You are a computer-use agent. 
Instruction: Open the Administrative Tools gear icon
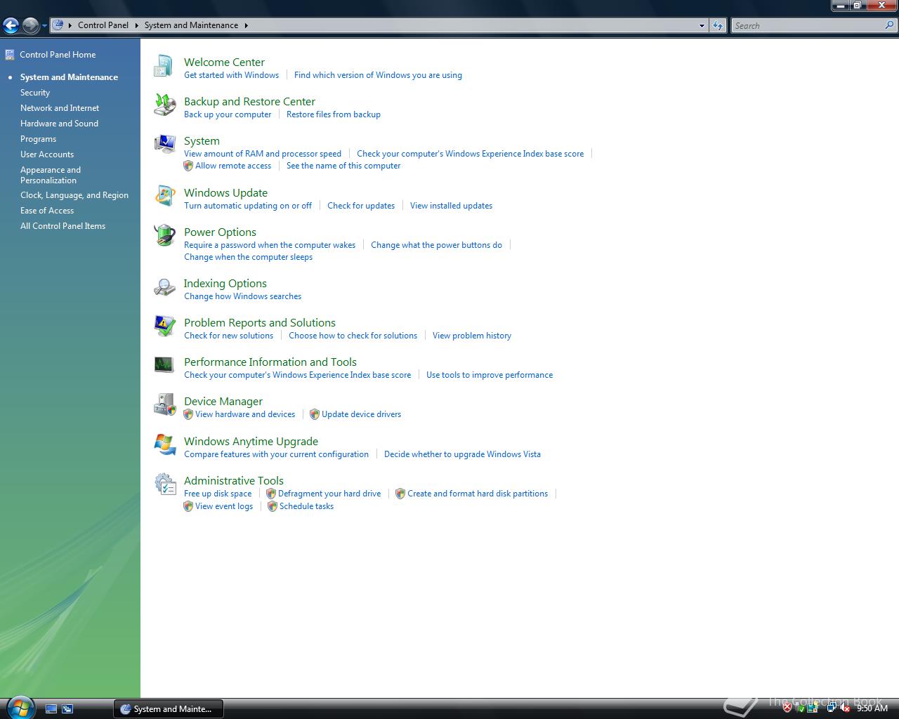[164, 484]
